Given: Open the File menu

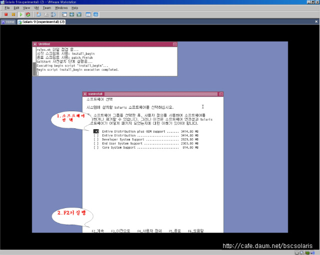Looking at the screenshot, I should pyautogui.click(x=7, y=8).
